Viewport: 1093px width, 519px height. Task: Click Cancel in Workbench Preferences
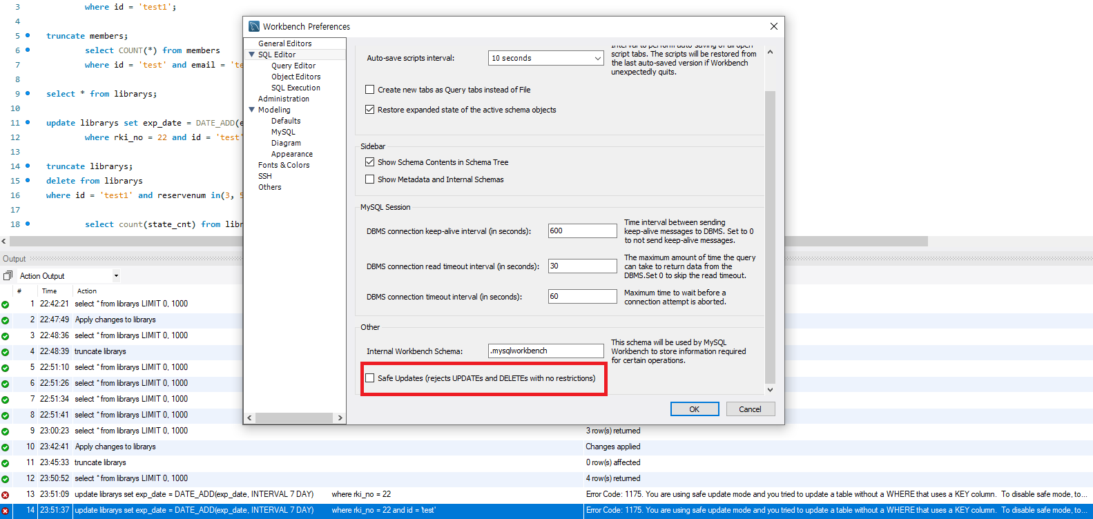[x=750, y=409]
